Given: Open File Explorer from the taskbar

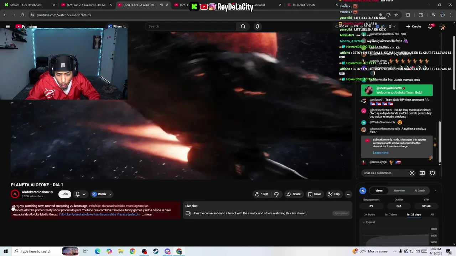Looking at the screenshot, I should [x=121, y=251].
